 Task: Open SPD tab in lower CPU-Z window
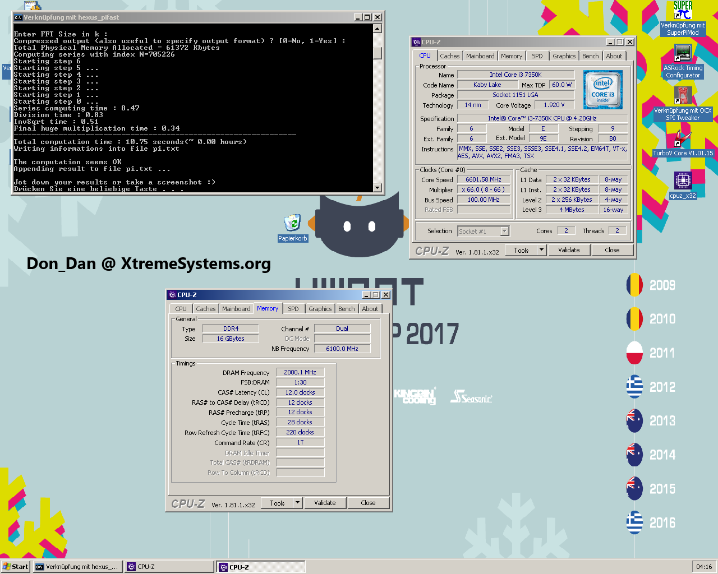tap(293, 309)
